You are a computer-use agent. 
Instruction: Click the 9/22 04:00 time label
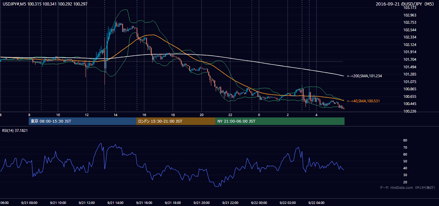click(x=316, y=203)
